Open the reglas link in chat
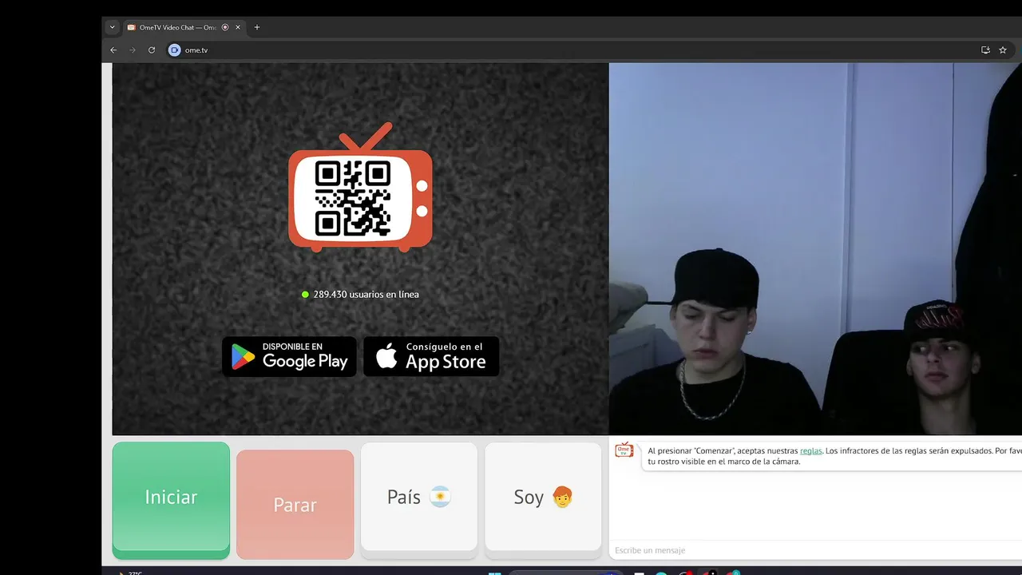This screenshot has width=1022, height=575. click(x=810, y=451)
